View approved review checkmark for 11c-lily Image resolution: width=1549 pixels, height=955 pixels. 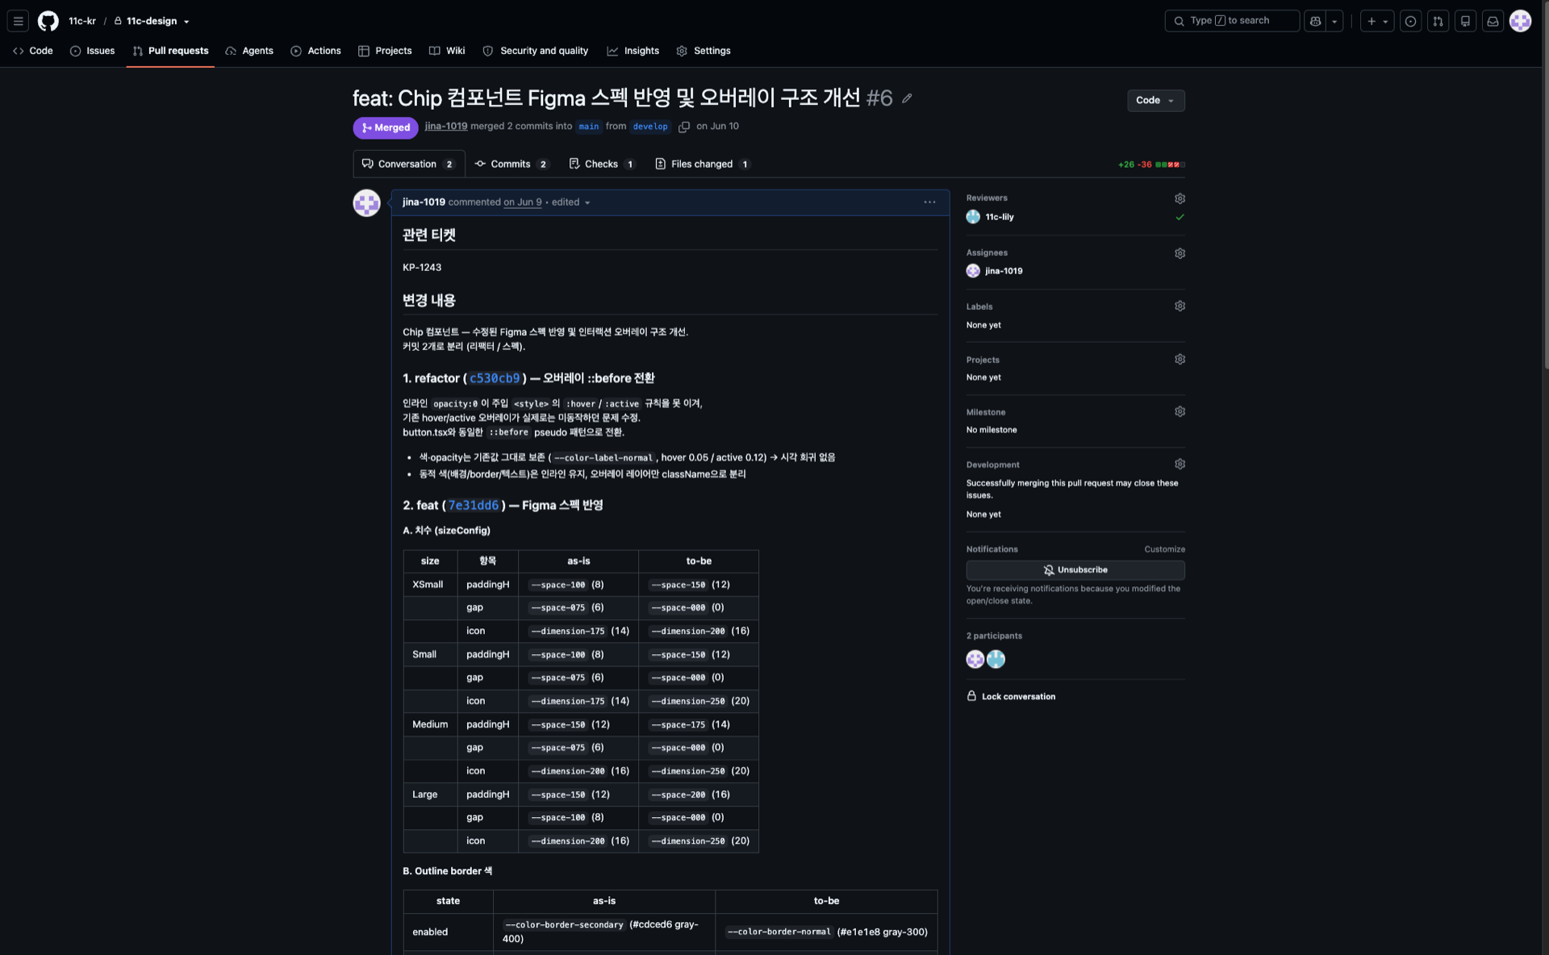(x=1179, y=217)
